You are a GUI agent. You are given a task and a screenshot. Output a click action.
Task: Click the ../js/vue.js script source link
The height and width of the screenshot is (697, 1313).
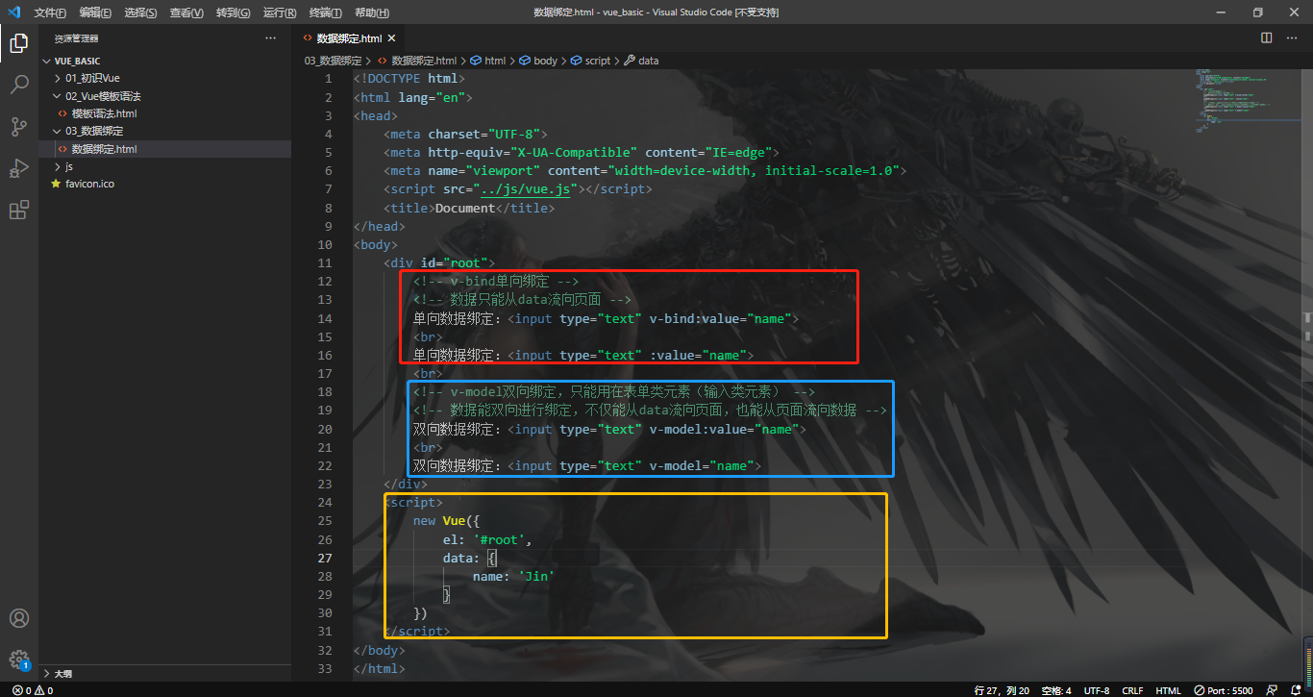click(x=528, y=189)
